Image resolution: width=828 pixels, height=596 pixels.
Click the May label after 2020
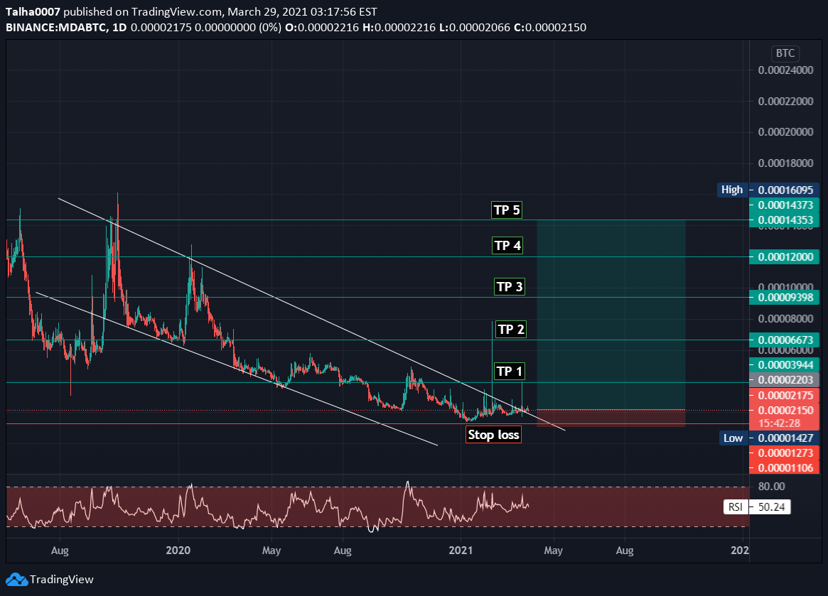point(271,550)
